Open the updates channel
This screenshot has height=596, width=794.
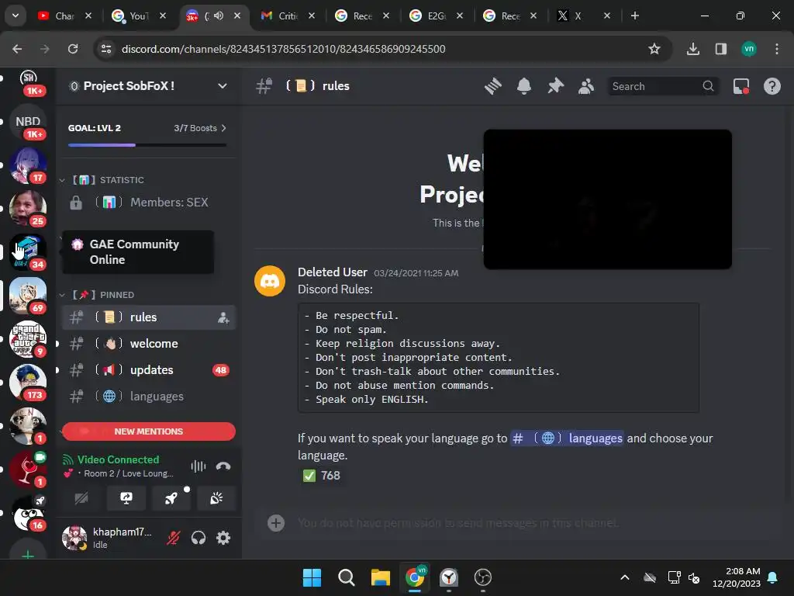[148, 370]
